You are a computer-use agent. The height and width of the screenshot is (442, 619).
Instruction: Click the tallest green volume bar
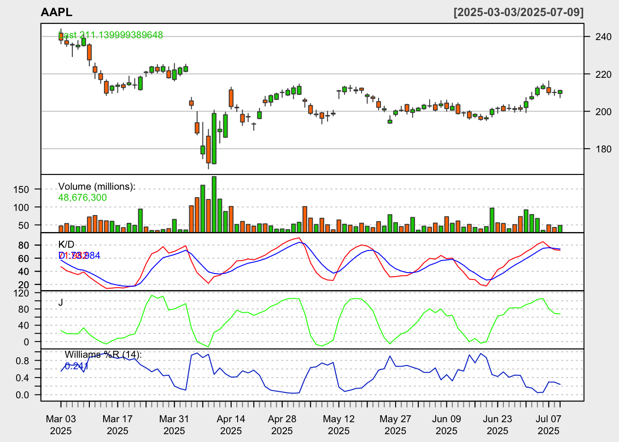(214, 204)
